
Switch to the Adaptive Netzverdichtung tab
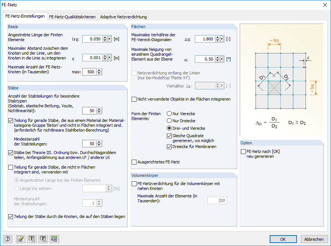tap(123, 16)
